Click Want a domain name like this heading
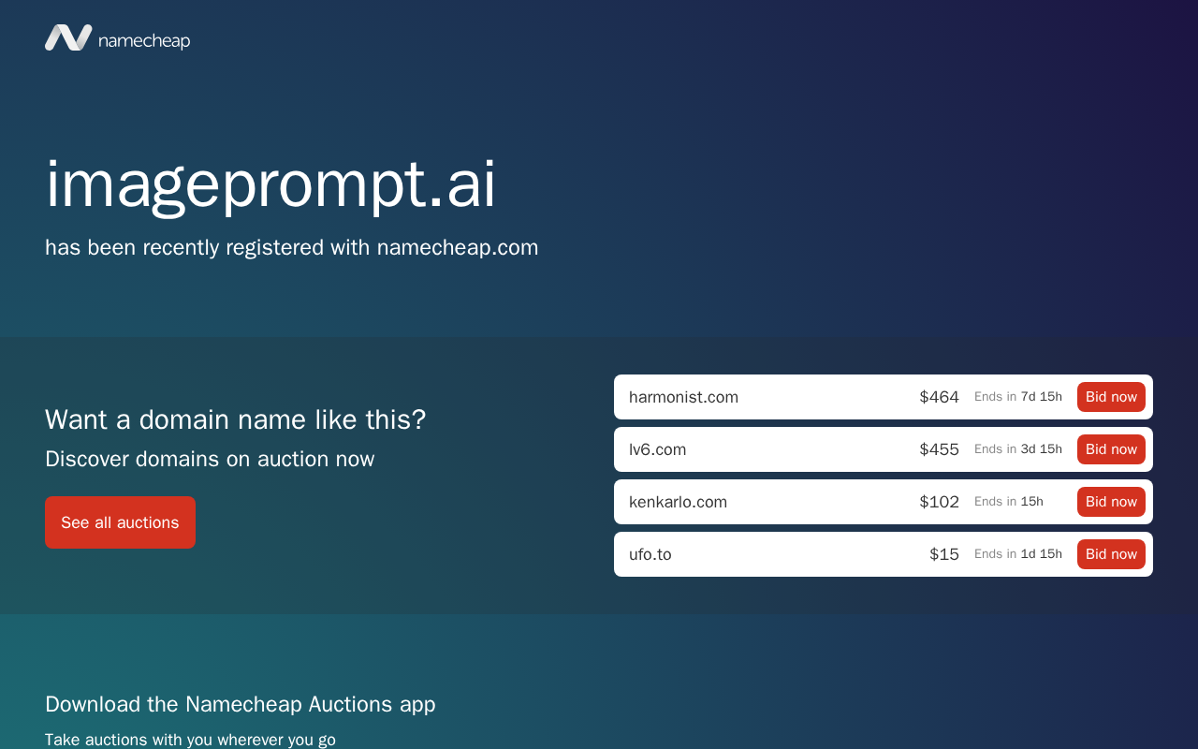Screen dimensions: 1198x749 [x=236, y=419]
